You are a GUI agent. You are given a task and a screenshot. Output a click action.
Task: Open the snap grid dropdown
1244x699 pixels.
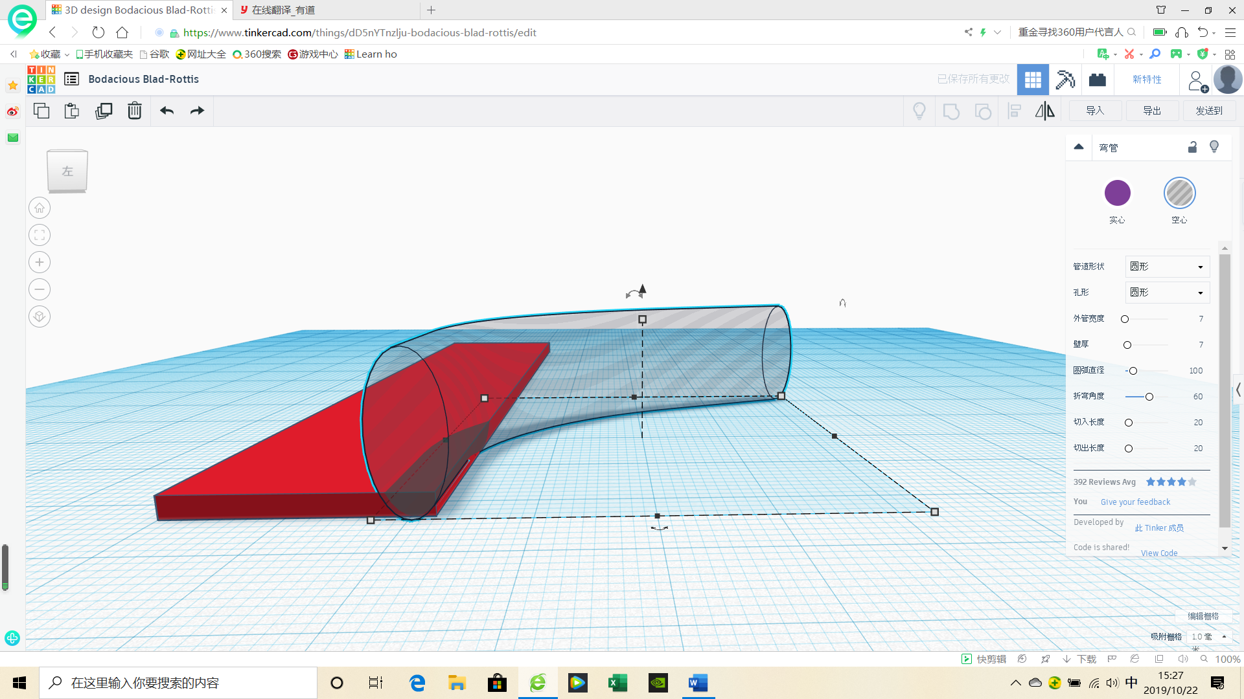click(1209, 637)
